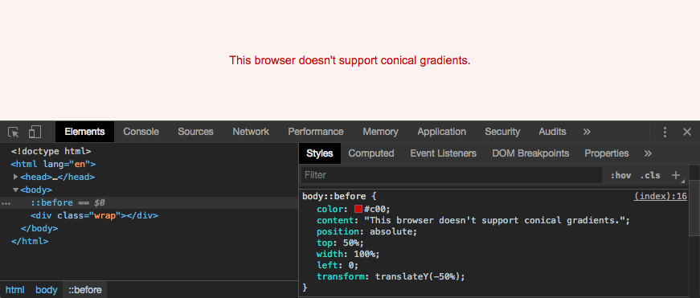The image size is (700, 298).
Task: Click the Styles pane vertical scrollbar
Action: point(694,207)
